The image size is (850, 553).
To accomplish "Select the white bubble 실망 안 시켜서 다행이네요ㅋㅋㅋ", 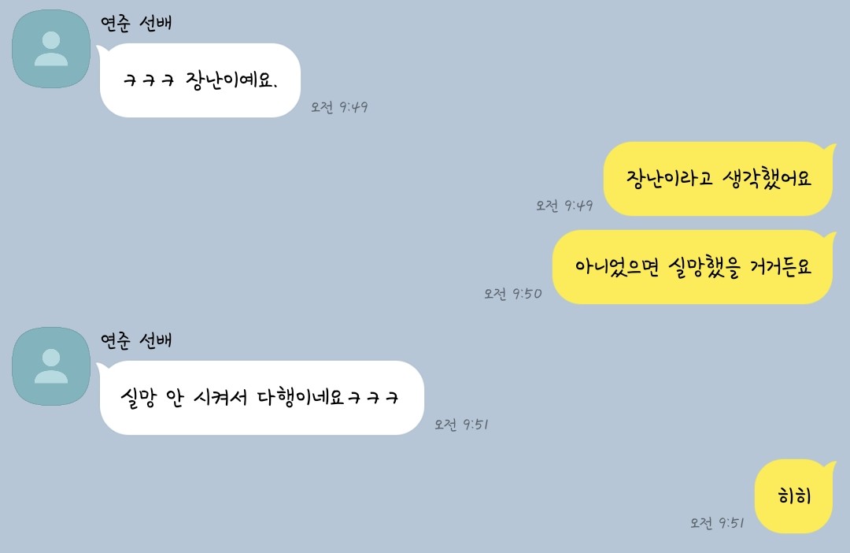I will (261, 398).
